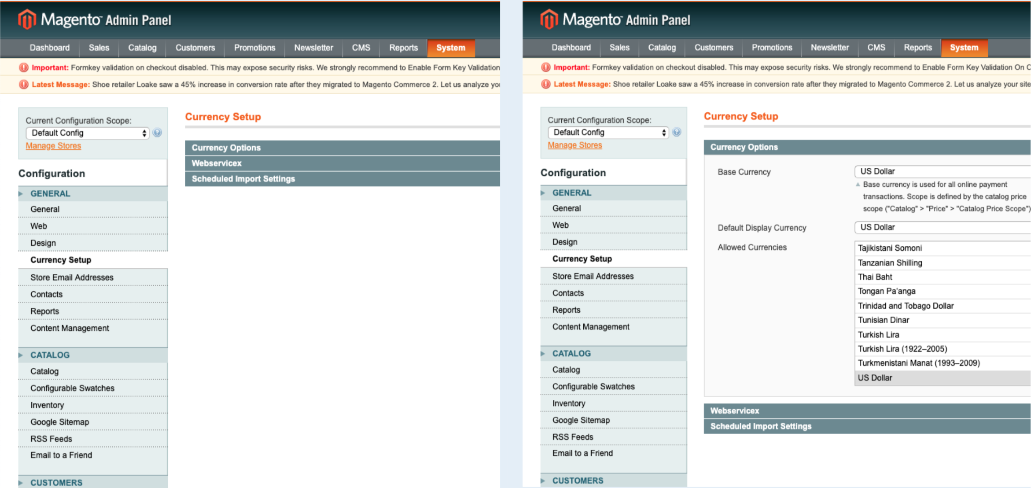Collapse CATALOG section arrow in right sidebar
This screenshot has height=488, width=1031.
pos(543,353)
